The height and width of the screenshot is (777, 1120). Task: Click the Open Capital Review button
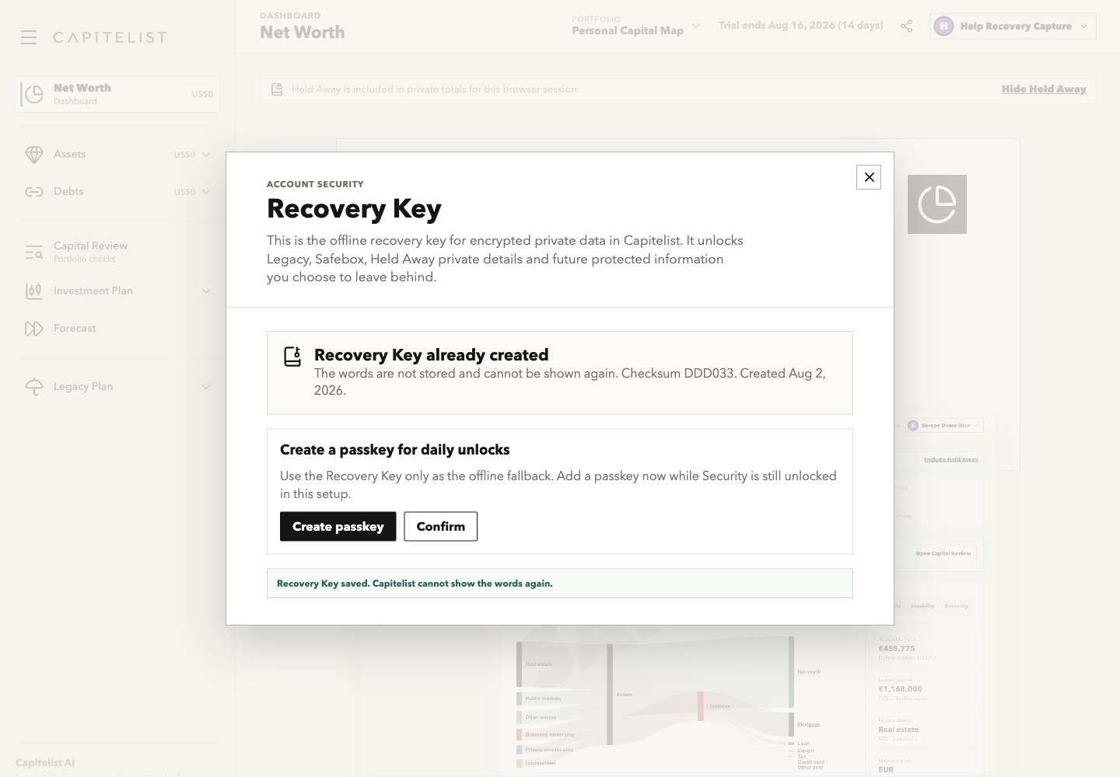[x=943, y=554]
